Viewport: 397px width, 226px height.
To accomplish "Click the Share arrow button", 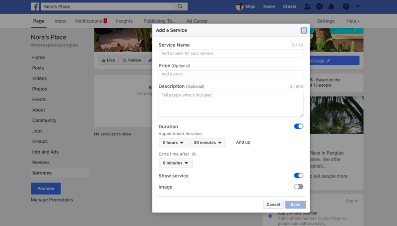I will click(x=149, y=60).
